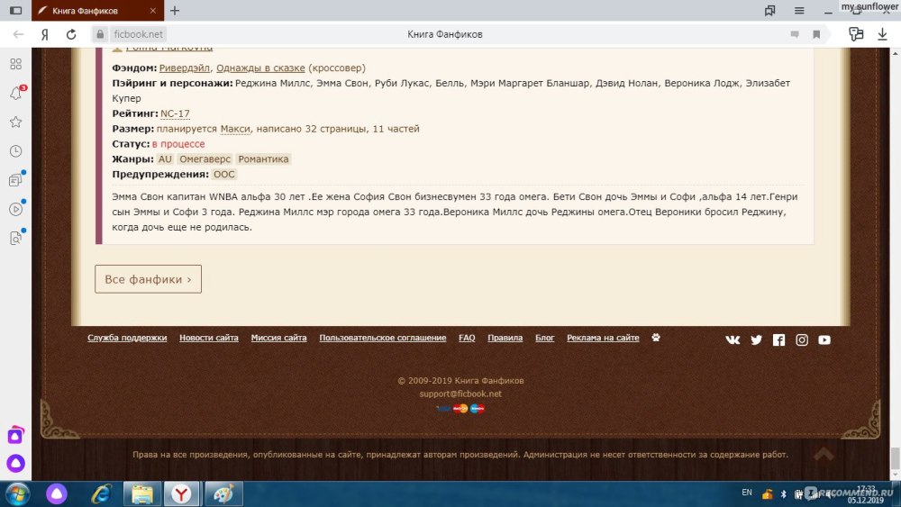901x507 pixels.
Task: Open Реклама на сайте link
Action: point(603,338)
